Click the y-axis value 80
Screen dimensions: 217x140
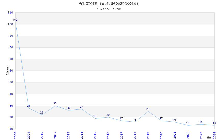[x=11, y=47]
